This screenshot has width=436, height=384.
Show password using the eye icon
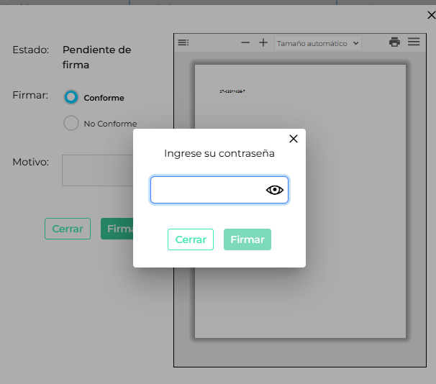274,190
